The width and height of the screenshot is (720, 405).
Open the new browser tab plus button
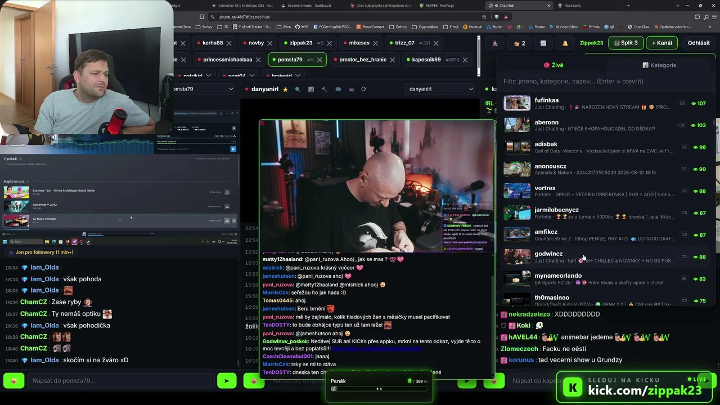tap(628, 6)
